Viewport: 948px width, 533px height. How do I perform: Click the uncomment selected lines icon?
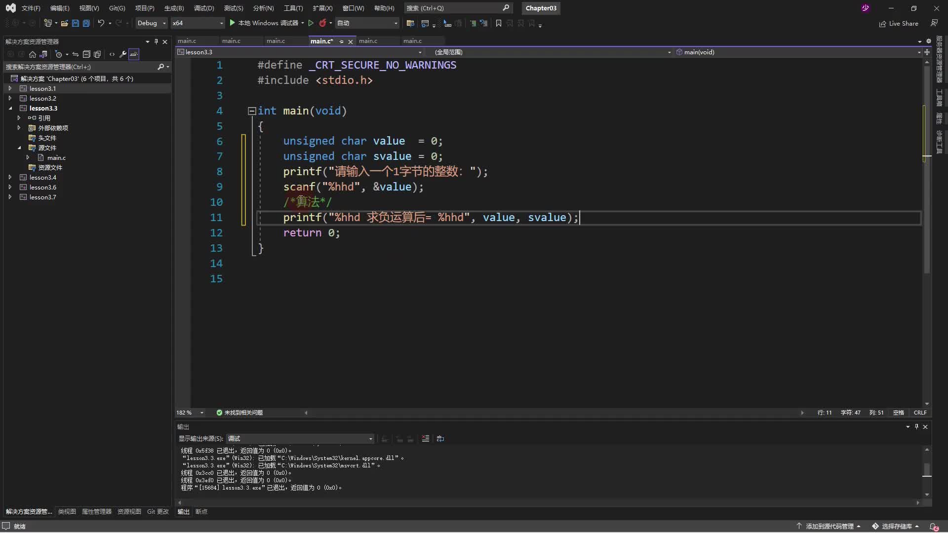tap(483, 23)
